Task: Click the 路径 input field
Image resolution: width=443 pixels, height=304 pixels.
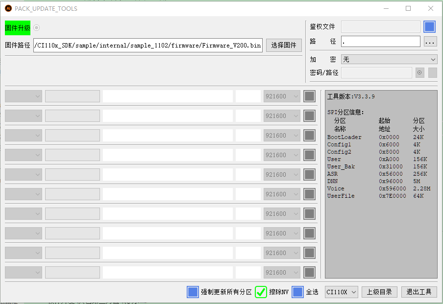Action: 381,42
